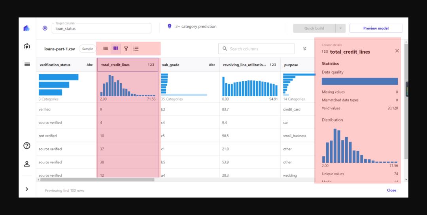Click the Search columns input
This screenshot has height=215, width=427.
(256, 49)
